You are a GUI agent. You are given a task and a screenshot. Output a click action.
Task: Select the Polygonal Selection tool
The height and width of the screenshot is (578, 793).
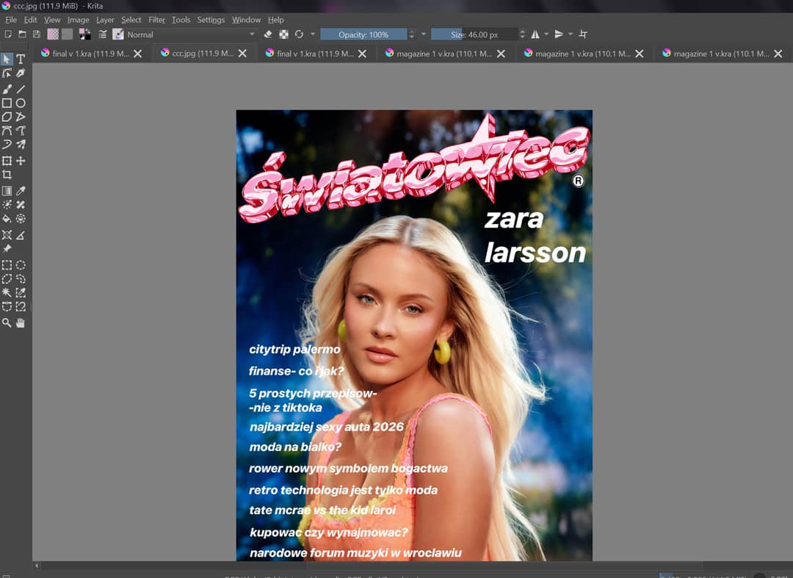(x=7, y=278)
